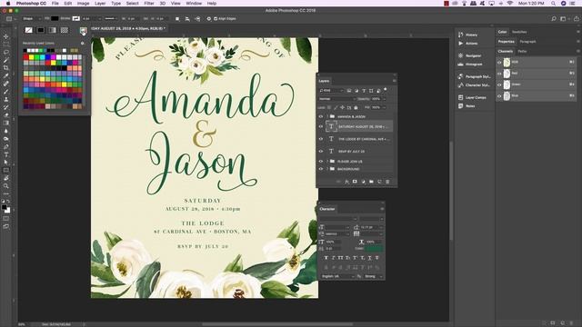
Task: Open the Window menu
Action: 194,4
